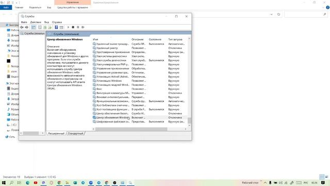
Task: Open the Главная ribbon tab in Explorer
Action: (x=19, y=7)
